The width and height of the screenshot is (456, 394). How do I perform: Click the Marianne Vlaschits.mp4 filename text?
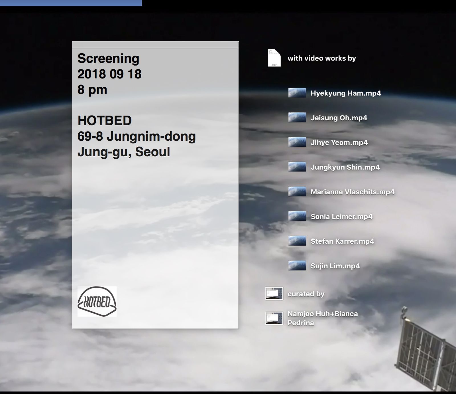pos(353,192)
